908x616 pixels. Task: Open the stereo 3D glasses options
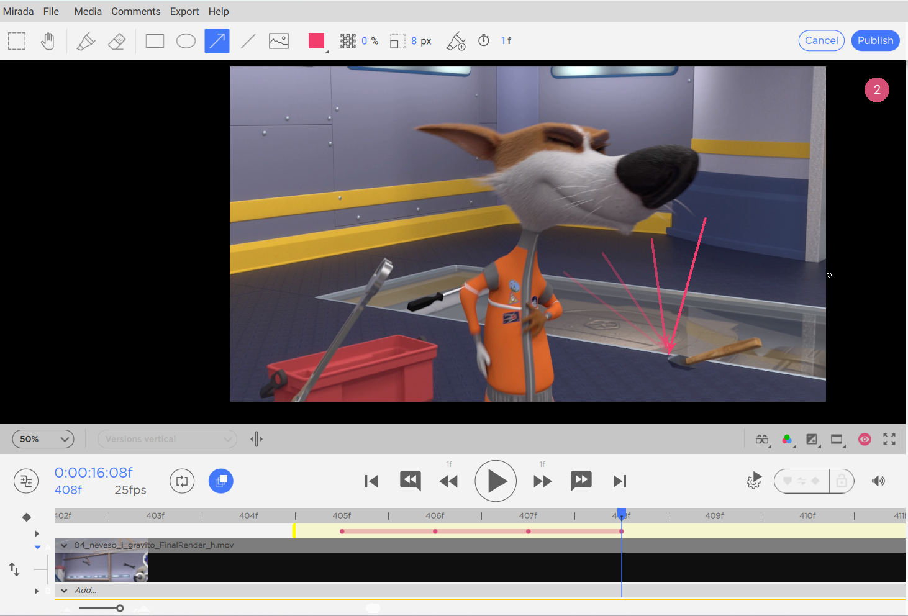click(x=762, y=439)
